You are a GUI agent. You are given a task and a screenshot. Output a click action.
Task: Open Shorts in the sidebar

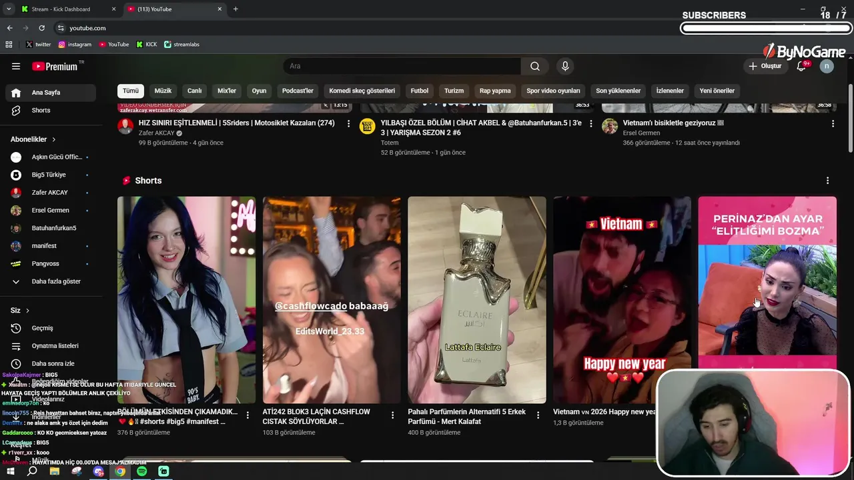click(51, 110)
